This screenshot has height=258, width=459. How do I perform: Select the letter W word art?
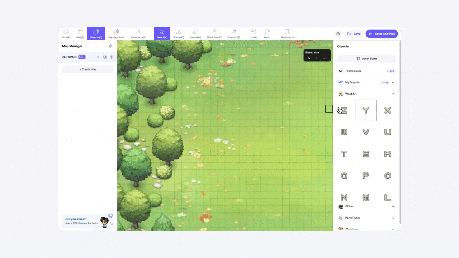[344, 132]
